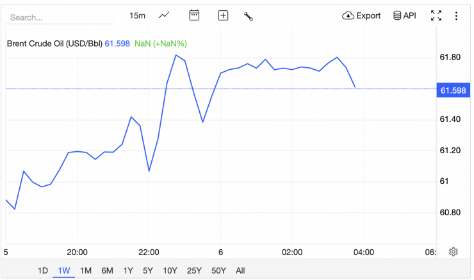Click the Export cloud download button

click(x=362, y=15)
